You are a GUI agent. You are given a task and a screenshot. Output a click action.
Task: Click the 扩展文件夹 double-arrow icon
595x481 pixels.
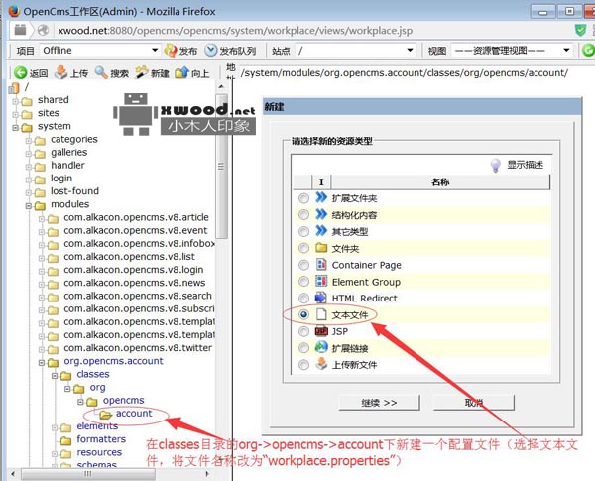[x=321, y=197]
